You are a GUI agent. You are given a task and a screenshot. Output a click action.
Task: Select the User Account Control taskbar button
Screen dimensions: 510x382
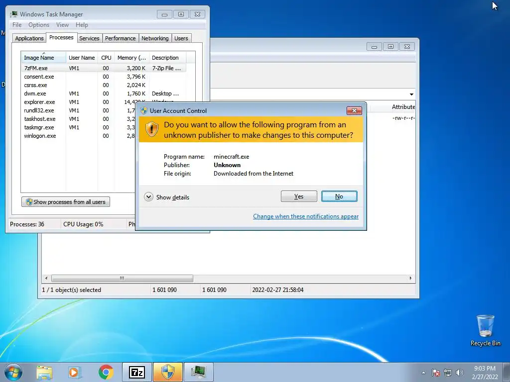coord(168,372)
